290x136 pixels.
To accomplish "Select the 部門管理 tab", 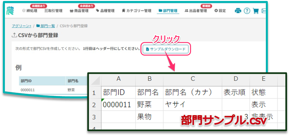I will [168, 11].
